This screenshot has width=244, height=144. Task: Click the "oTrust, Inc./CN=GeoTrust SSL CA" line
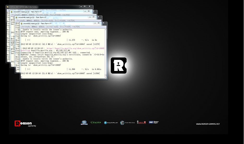(38, 57)
